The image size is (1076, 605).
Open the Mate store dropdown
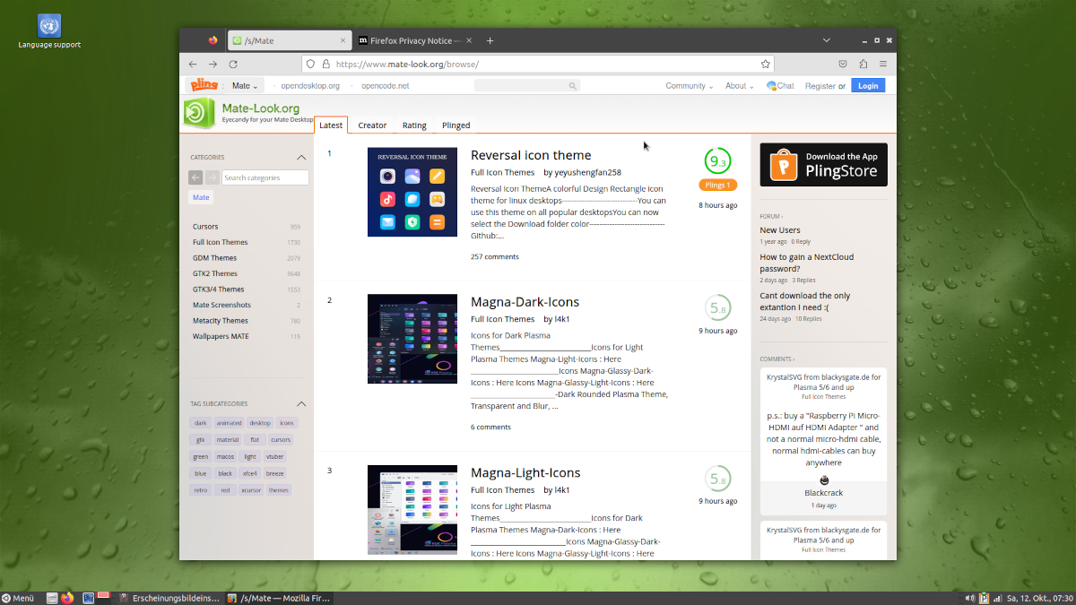pyautogui.click(x=245, y=86)
